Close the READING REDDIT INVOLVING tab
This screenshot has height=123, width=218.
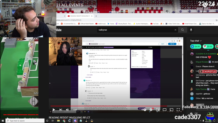[92, 16]
